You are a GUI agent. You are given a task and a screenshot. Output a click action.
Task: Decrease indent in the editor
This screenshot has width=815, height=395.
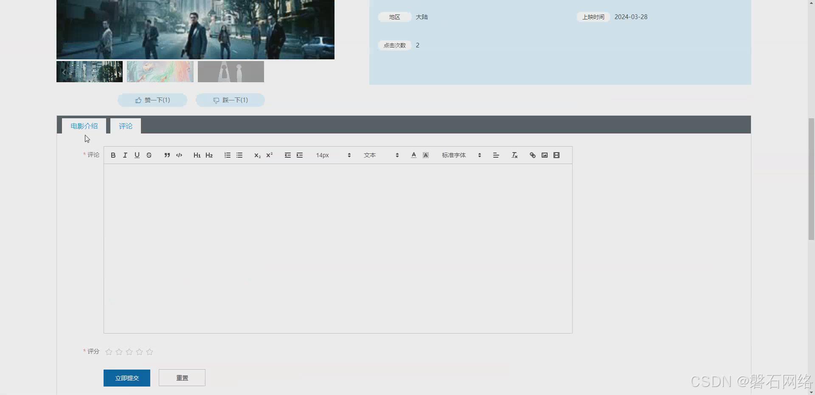point(288,155)
